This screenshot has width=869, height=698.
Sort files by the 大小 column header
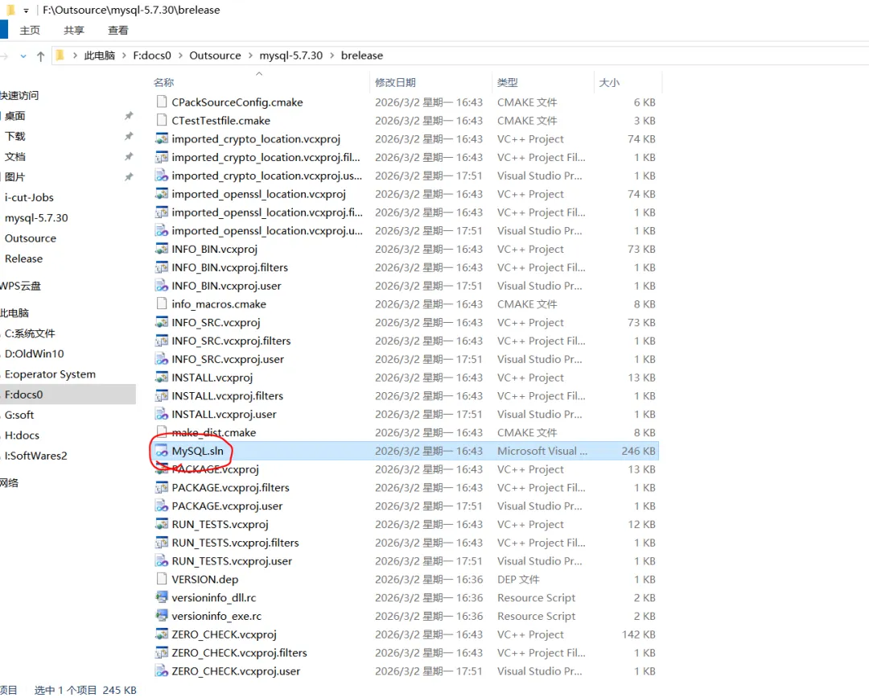pyautogui.click(x=609, y=82)
